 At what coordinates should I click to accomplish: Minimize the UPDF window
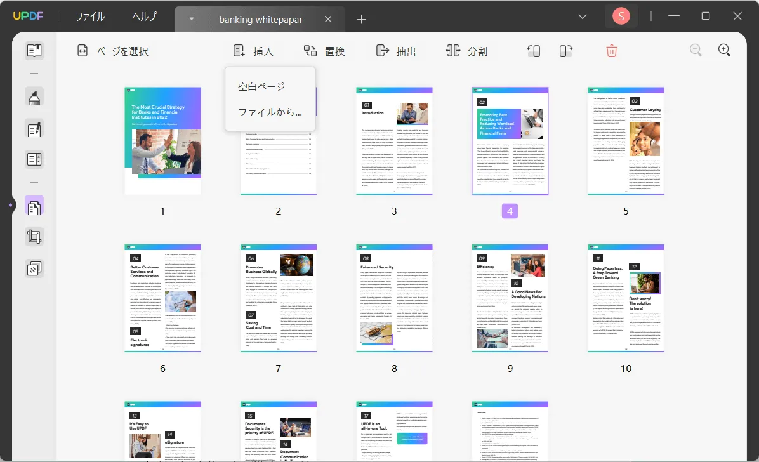(674, 16)
